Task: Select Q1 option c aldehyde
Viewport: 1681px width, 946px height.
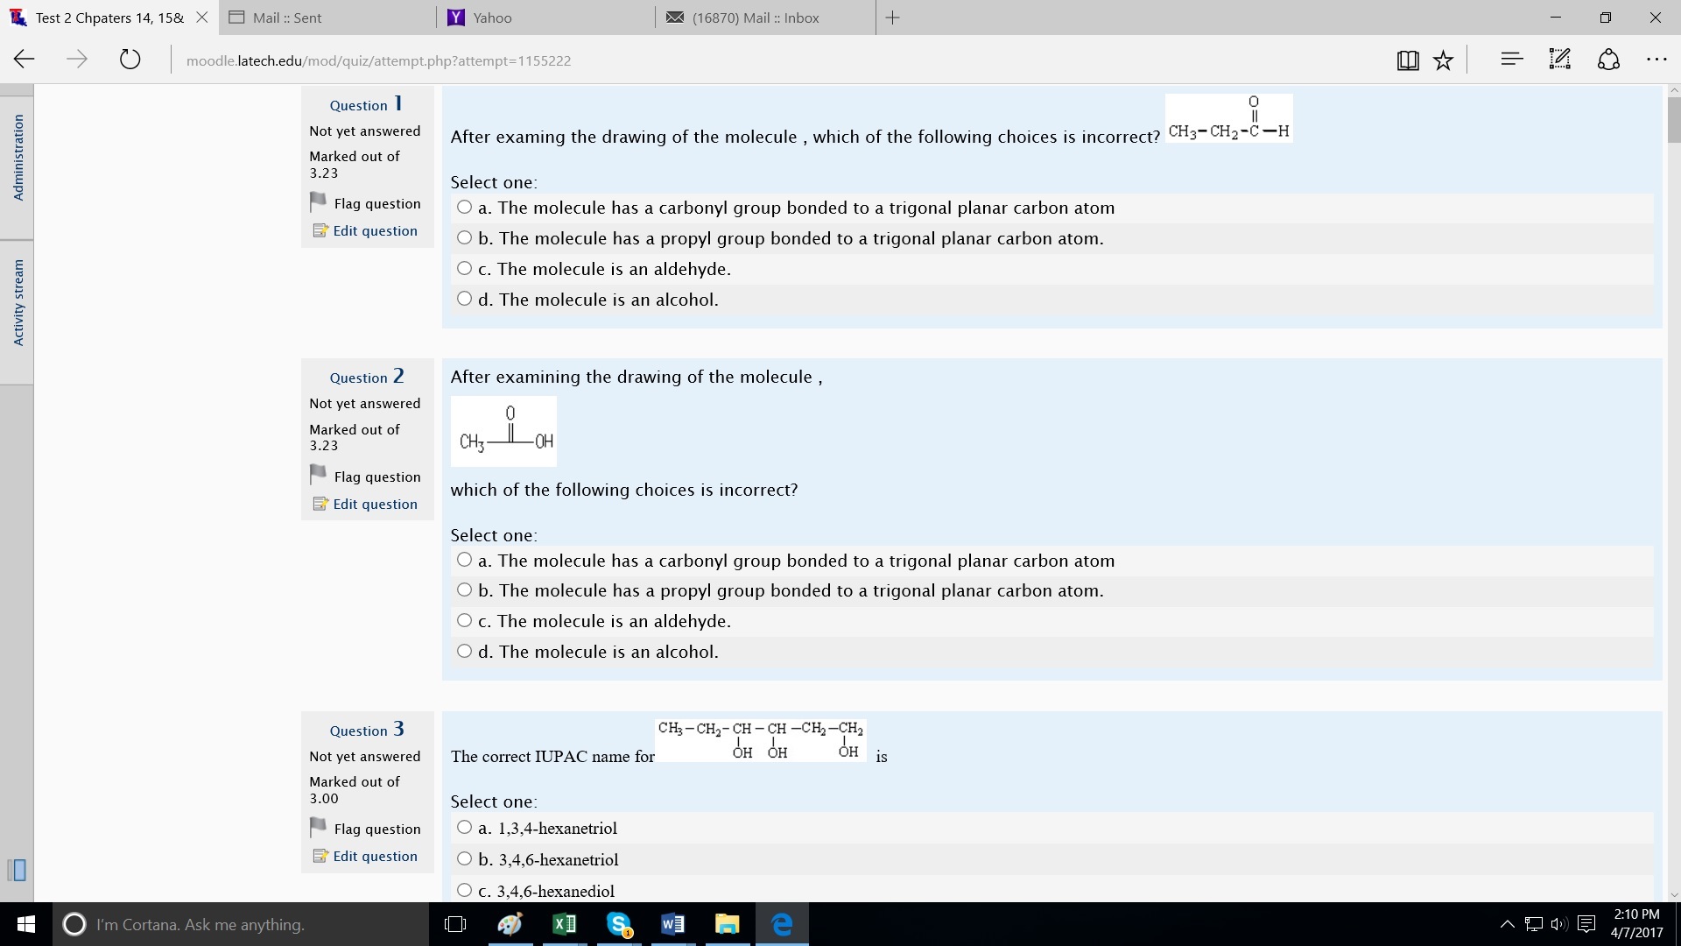Action: coord(464,268)
